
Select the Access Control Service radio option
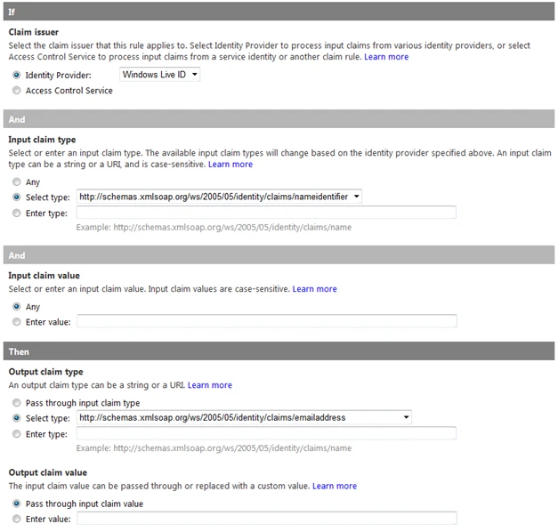(x=16, y=91)
